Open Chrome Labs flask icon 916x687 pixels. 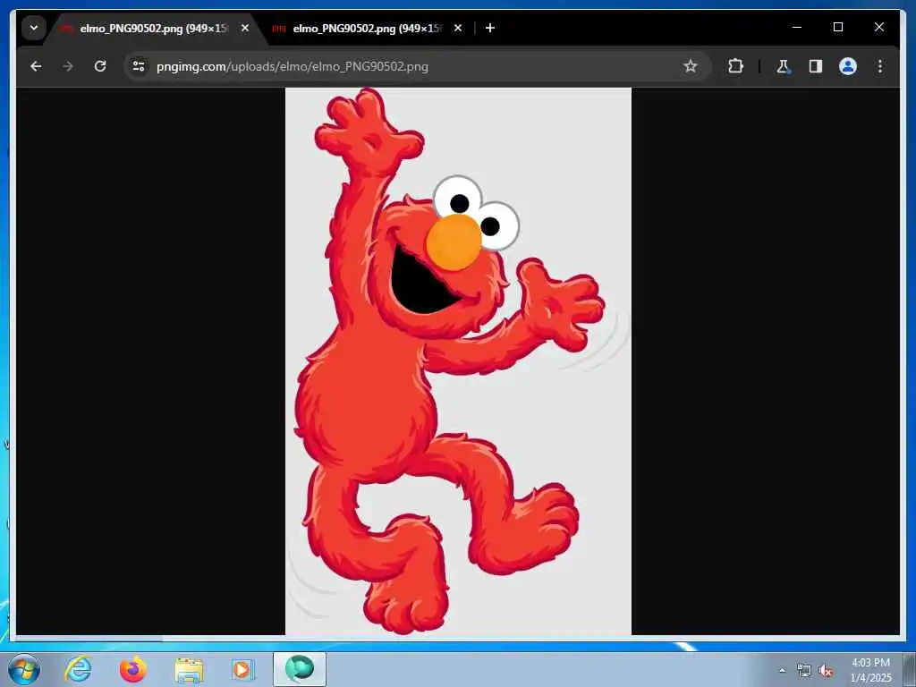783,66
